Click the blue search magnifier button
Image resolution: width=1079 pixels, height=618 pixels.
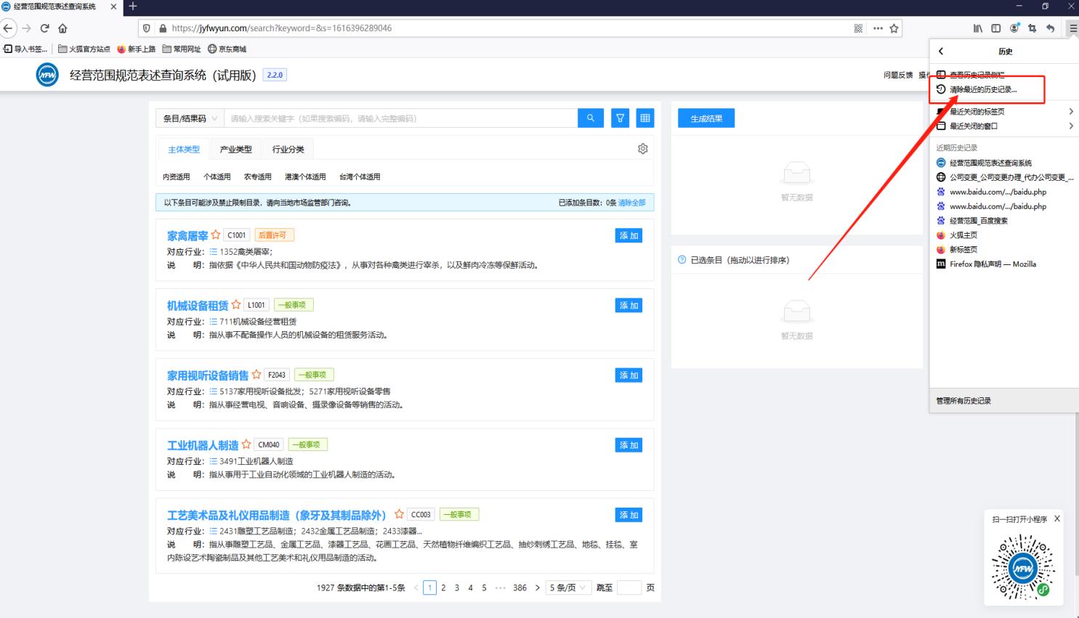590,118
